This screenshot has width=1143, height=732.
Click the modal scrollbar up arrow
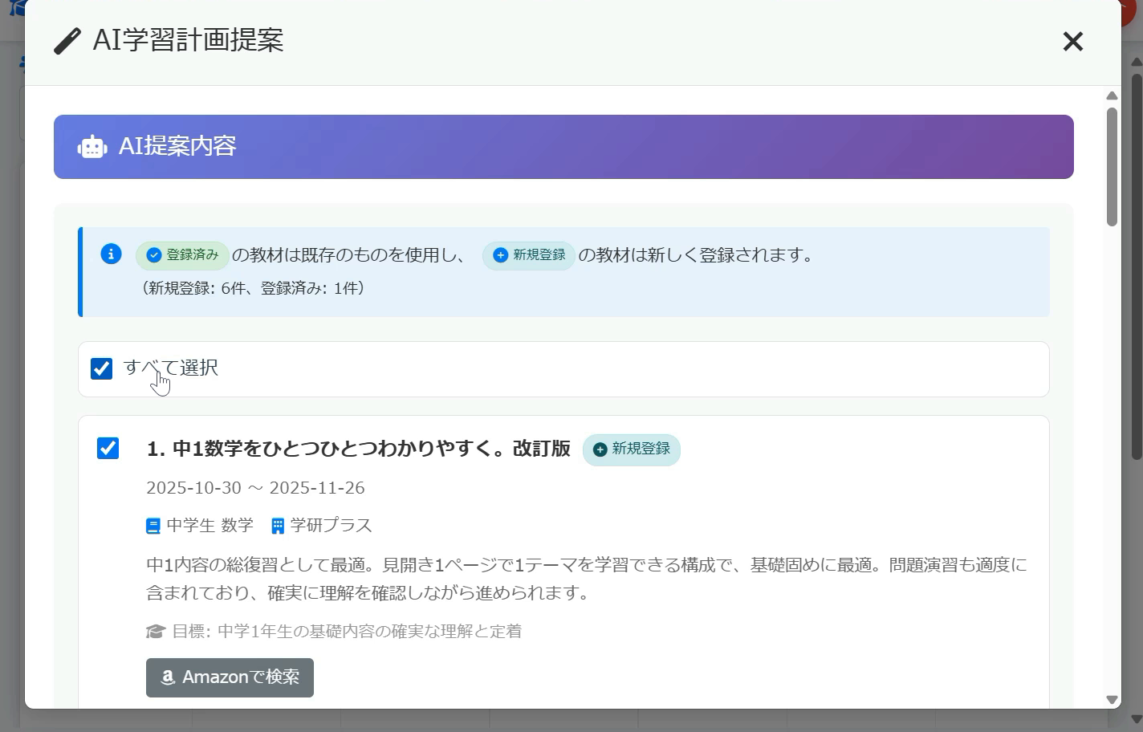coord(1112,96)
